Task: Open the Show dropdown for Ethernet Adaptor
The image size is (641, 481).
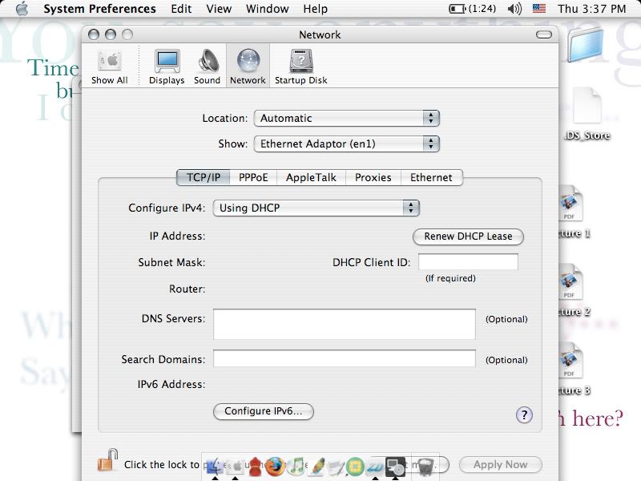Action: (347, 144)
